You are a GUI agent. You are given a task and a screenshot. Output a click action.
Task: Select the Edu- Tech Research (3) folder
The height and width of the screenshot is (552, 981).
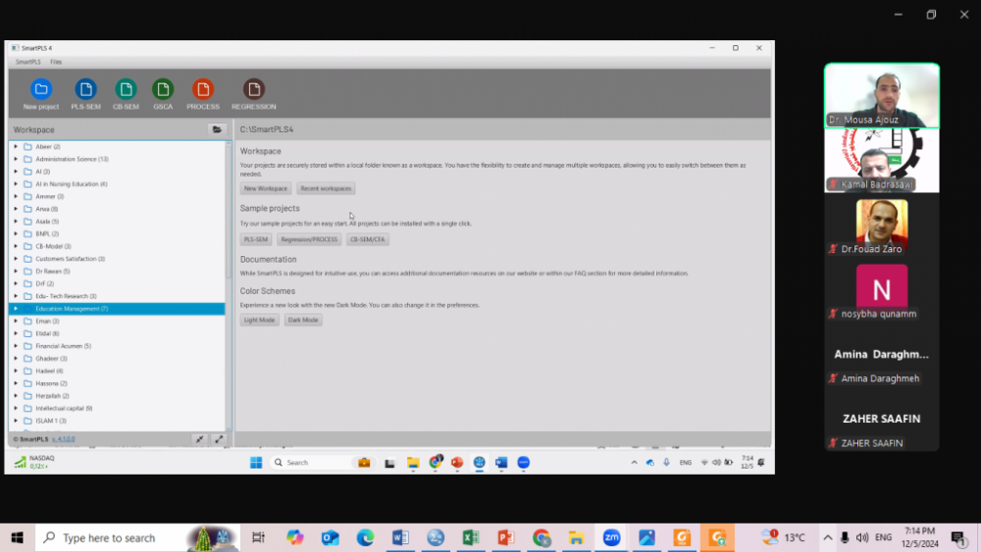pos(66,296)
